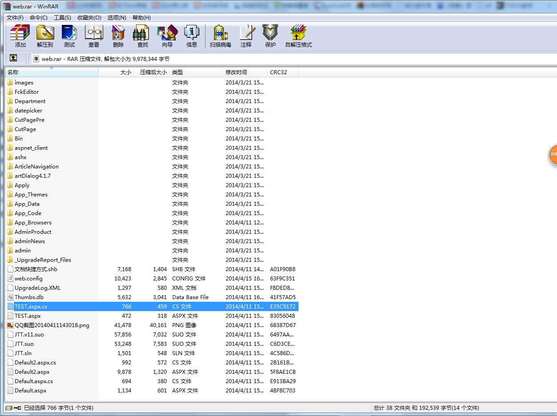
Task: Sort by CRC32 column header
Action: 283,72
